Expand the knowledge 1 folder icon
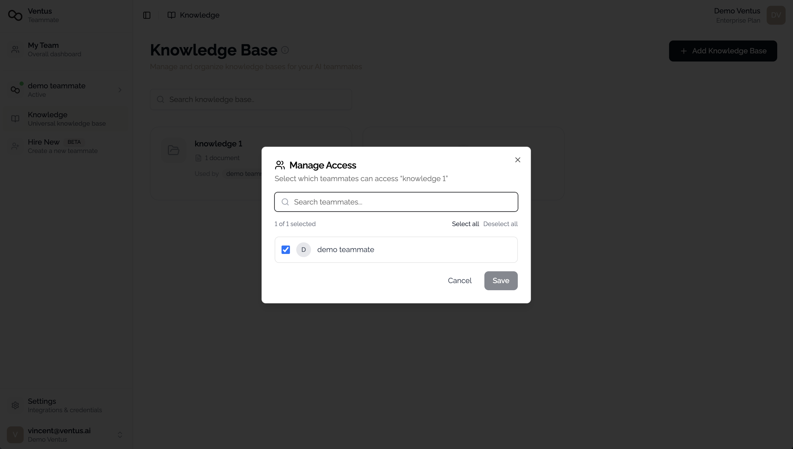Viewport: 793px width, 449px height. tap(173, 150)
